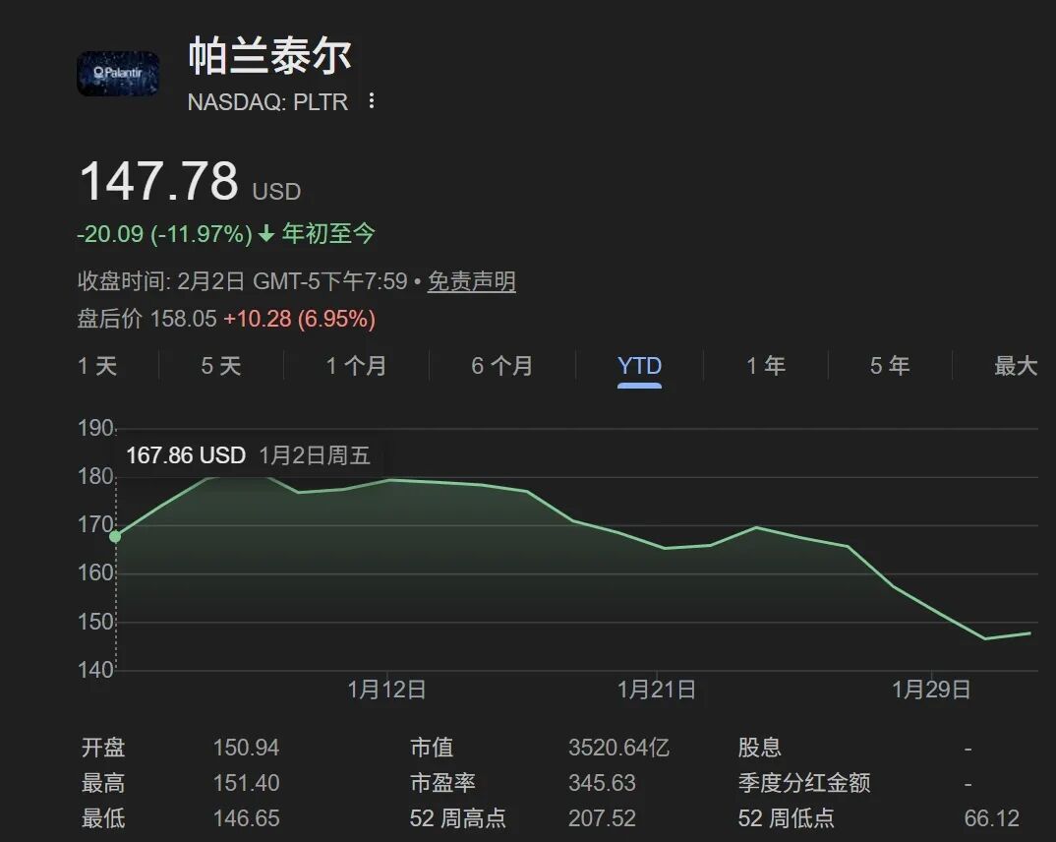Click the 市值 label
Image resolution: width=1056 pixels, height=842 pixels.
(432, 748)
